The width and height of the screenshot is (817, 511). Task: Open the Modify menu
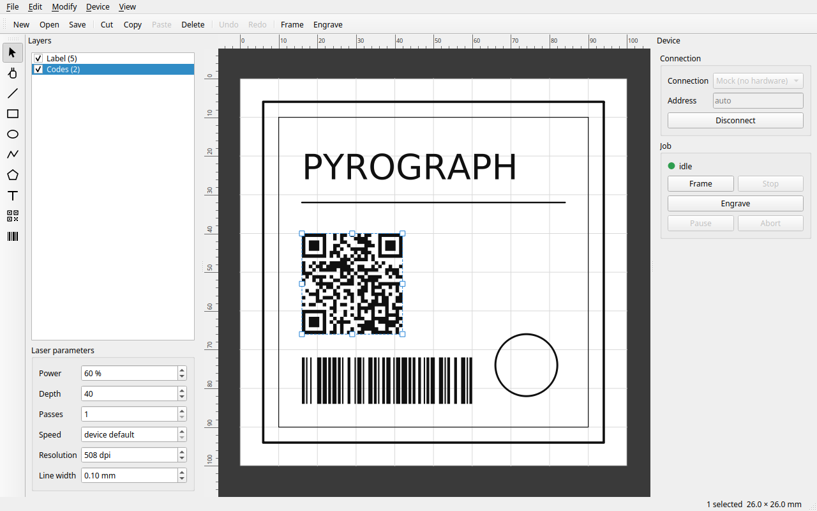point(64,6)
